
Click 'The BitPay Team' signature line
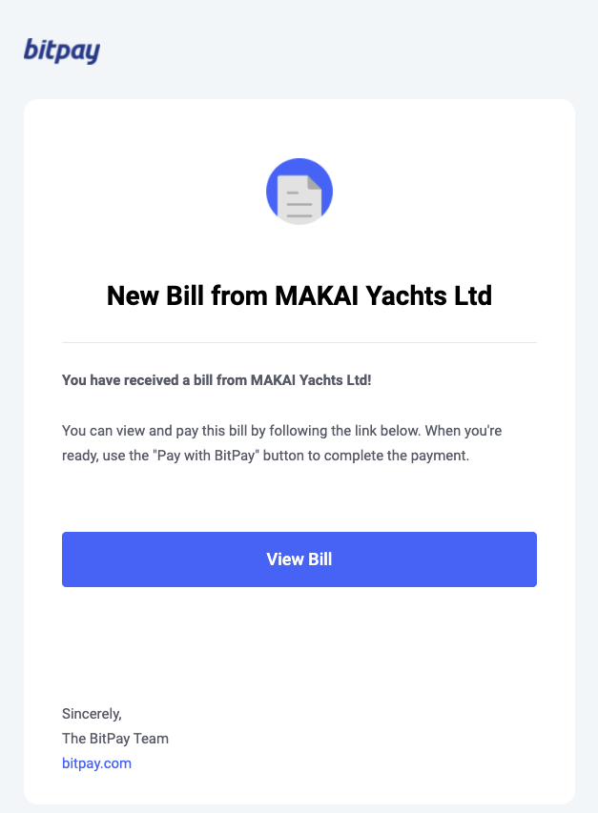115,739
